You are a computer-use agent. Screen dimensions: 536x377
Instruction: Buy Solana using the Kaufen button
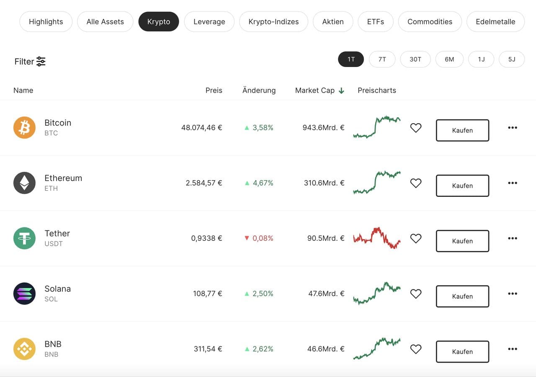click(x=462, y=296)
